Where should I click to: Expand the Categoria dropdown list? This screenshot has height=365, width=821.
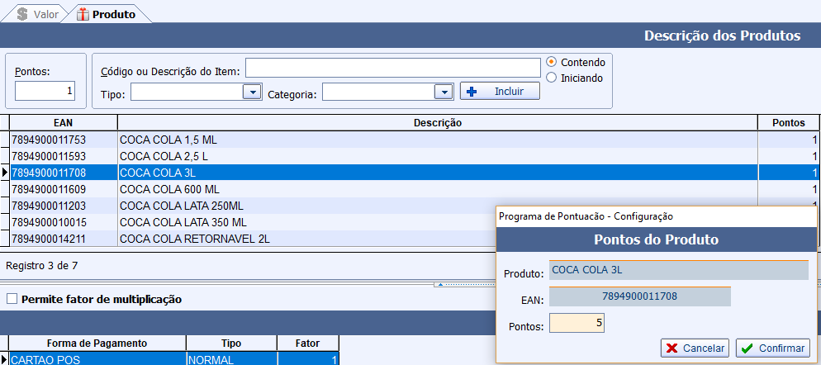pyautogui.click(x=444, y=92)
